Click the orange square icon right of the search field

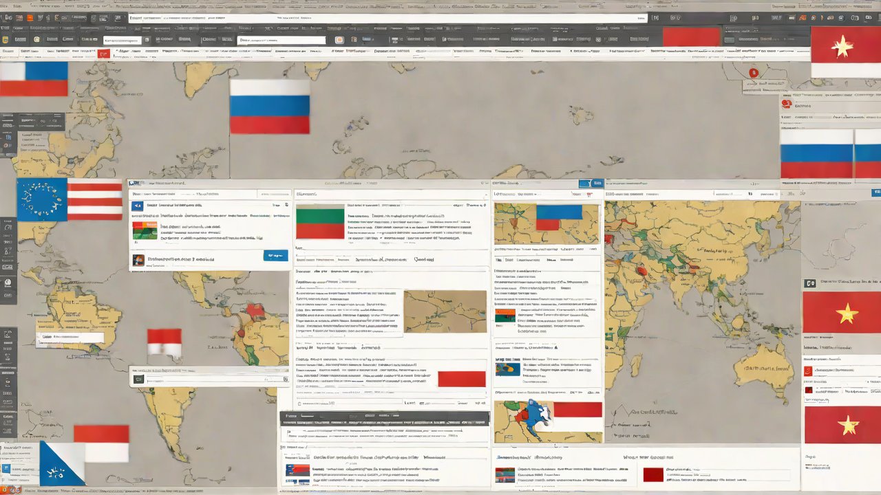tap(339, 40)
